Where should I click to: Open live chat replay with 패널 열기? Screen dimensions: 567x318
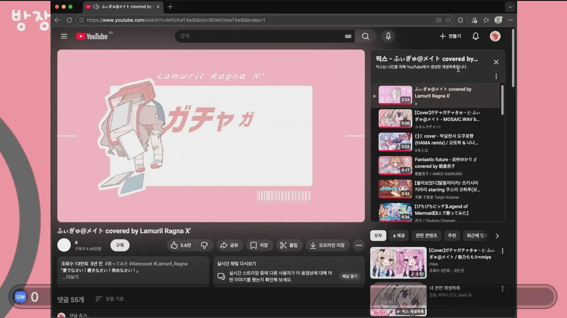[349, 276]
